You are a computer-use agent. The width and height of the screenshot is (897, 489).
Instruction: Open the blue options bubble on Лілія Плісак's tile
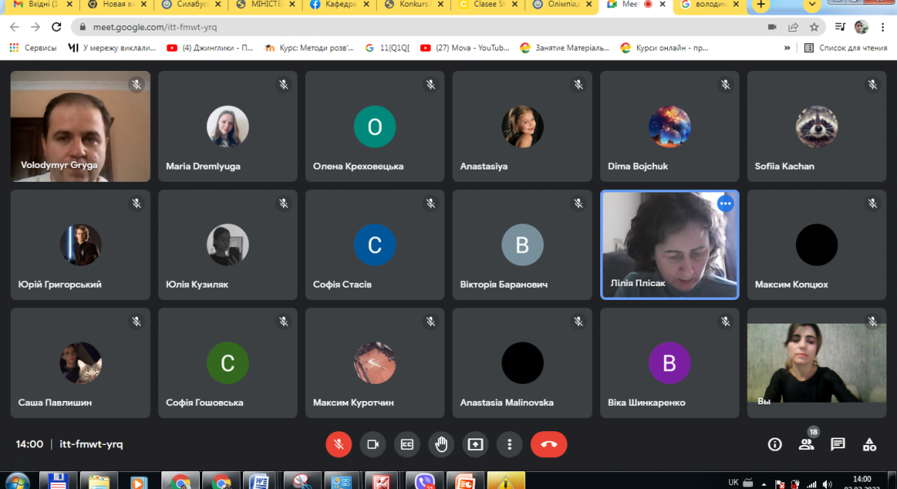point(725,204)
